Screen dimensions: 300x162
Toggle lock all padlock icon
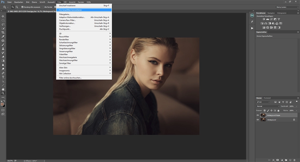pos(278,110)
